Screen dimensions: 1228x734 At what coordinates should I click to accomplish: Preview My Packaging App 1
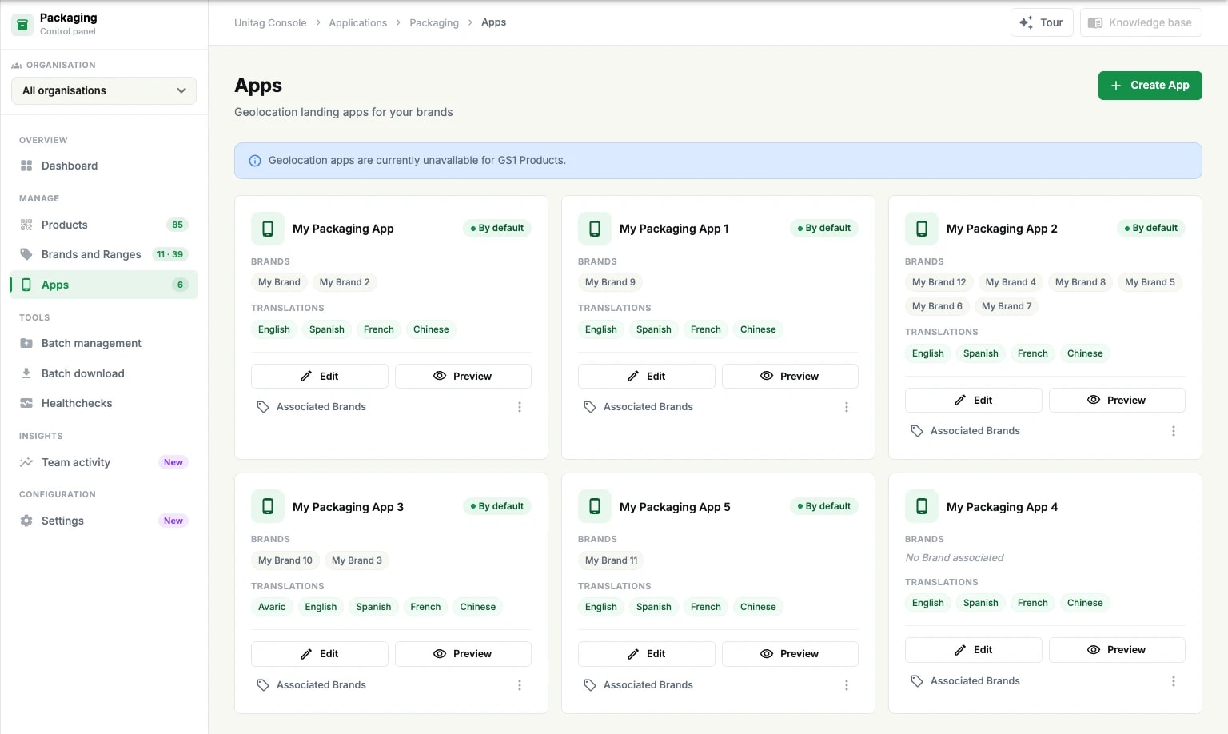tap(790, 377)
